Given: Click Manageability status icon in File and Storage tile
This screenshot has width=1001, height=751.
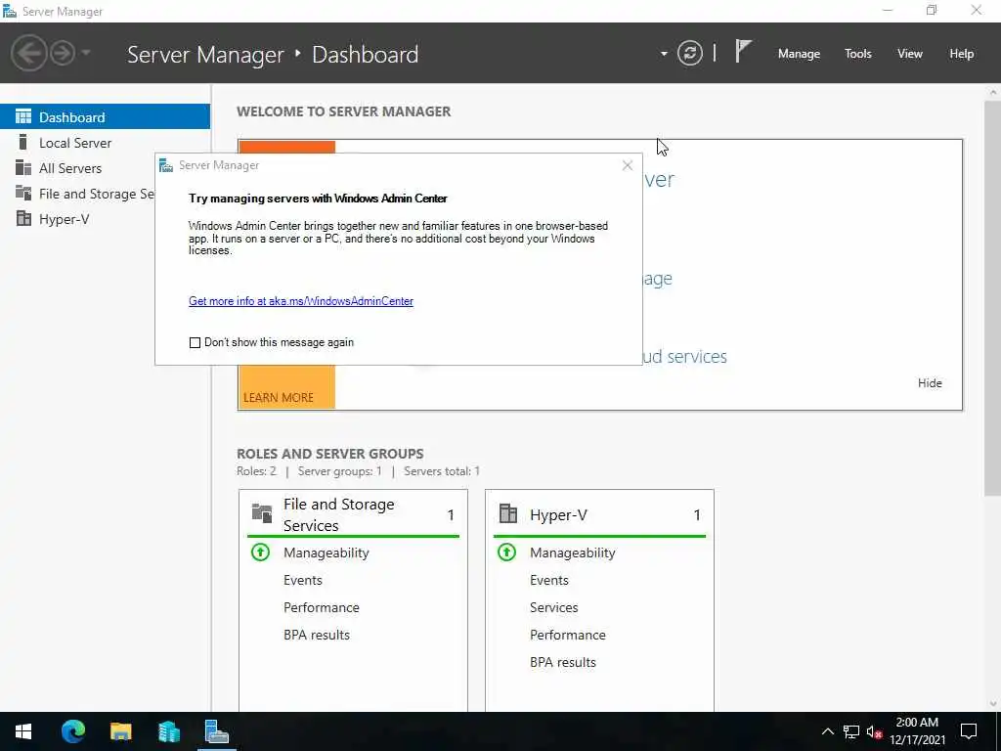Looking at the screenshot, I should click(x=260, y=552).
